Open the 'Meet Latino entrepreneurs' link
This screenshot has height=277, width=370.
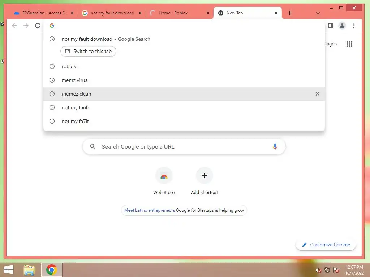tap(150, 210)
